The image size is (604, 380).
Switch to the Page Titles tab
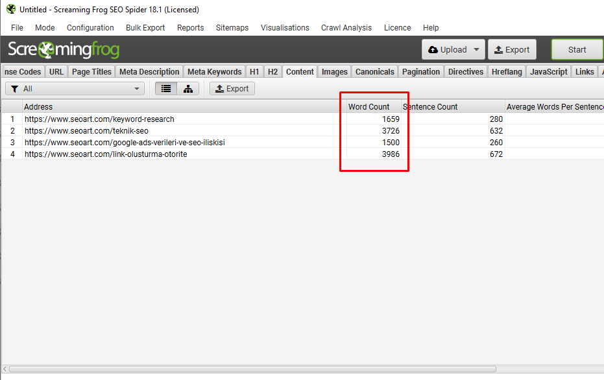point(91,72)
